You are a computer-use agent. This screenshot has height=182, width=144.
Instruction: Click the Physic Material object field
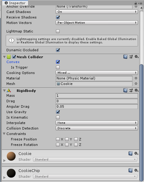94,78
